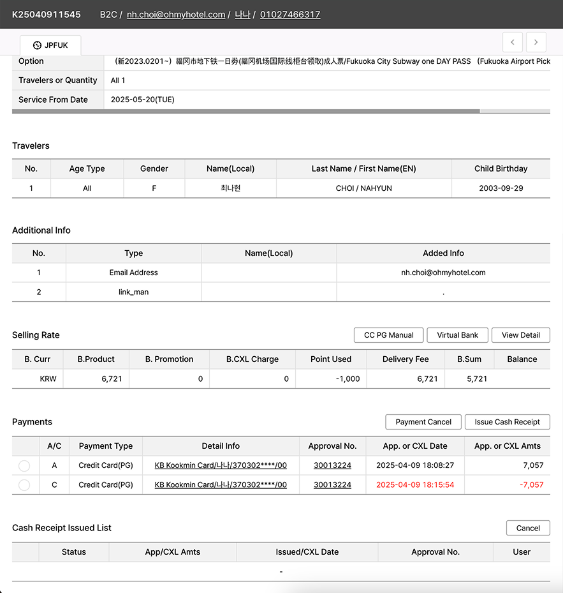The width and height of the screenshot is (563, 593).
Task: Click the 나나 customer name link in header
Action: pyautogui.click(x=242, y=15)
